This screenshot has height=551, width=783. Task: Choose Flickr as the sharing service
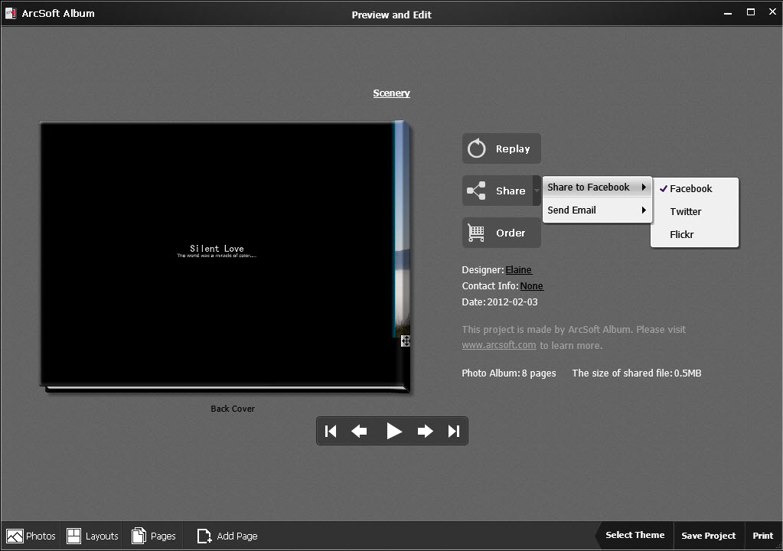[x=682, y=234]
